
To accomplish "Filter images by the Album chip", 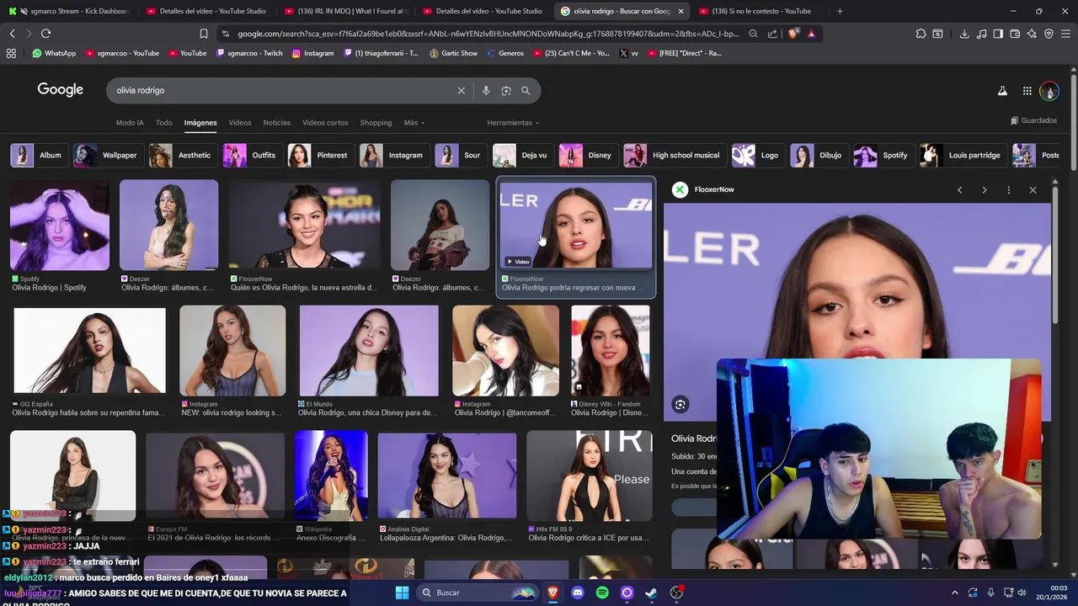I will coord(38,156).
